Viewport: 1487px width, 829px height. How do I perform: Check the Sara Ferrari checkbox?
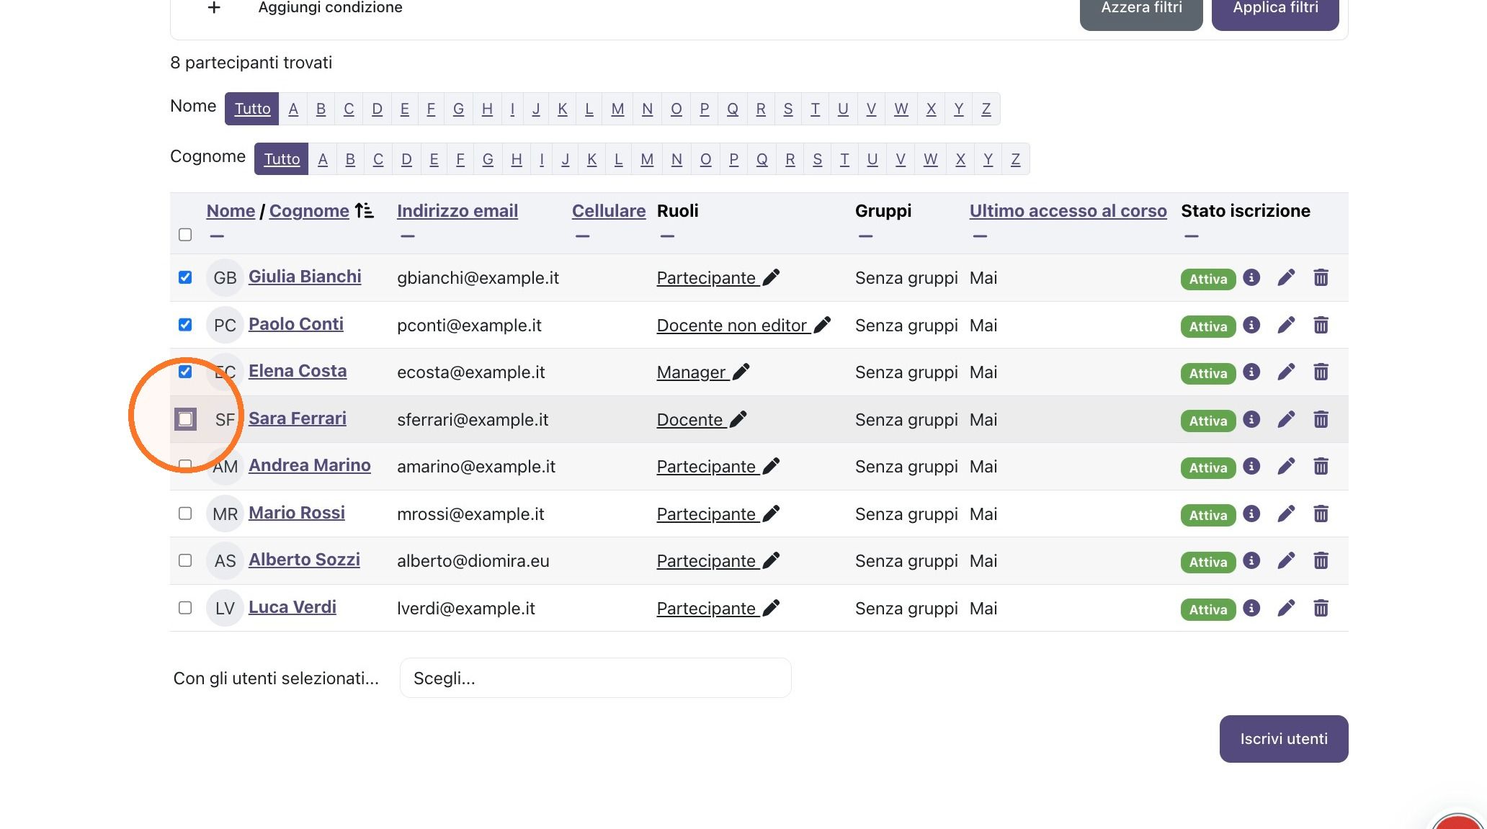click(x=185, y=419)
